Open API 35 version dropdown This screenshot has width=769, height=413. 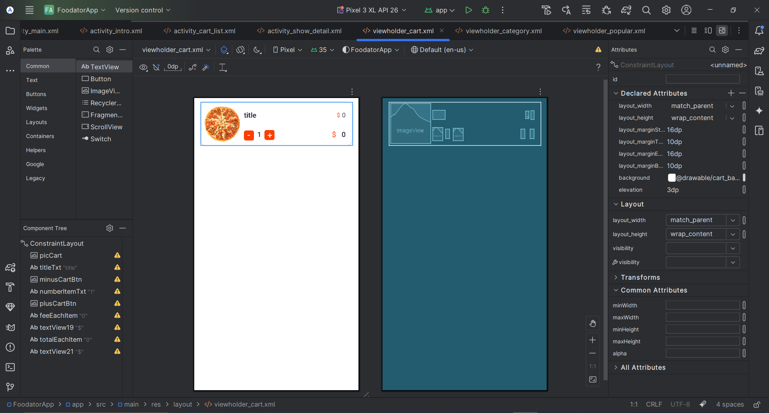(x=322, y=50)
